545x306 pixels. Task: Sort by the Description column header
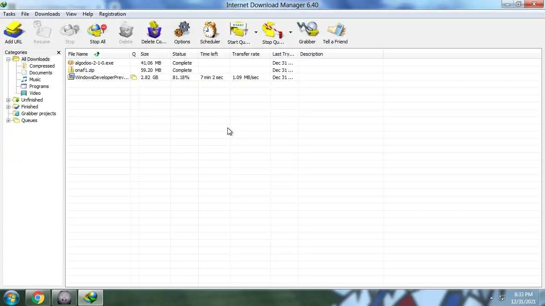[341, 54]
